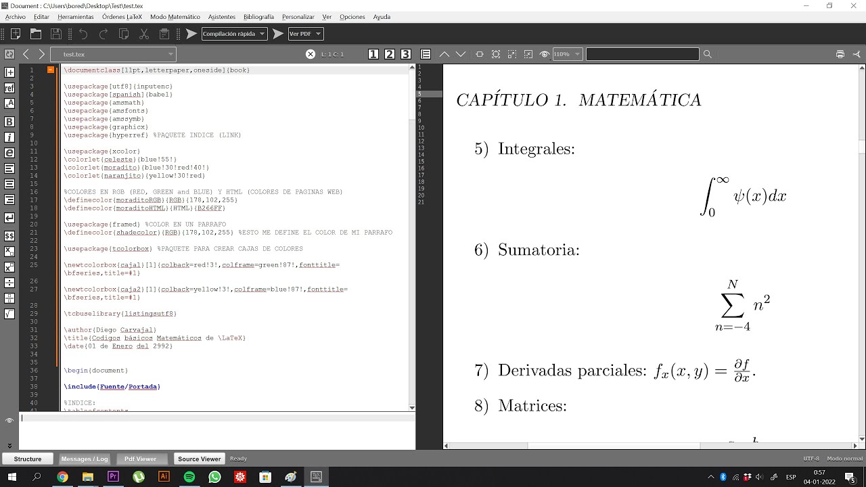Align text right icon
Viewport: 866px width, 487px height.
(x=9, y=200)
